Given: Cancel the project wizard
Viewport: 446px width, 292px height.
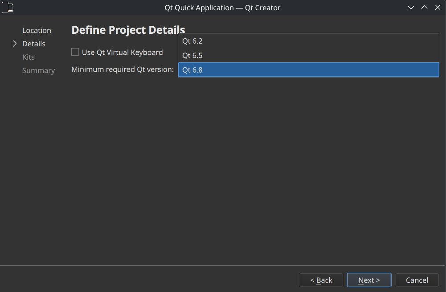Looking at the screenshot, I should [417, 280].
